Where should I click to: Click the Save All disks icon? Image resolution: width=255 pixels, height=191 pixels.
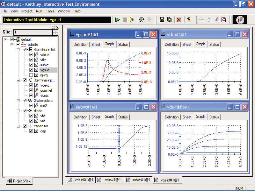[x=169, y=20]
